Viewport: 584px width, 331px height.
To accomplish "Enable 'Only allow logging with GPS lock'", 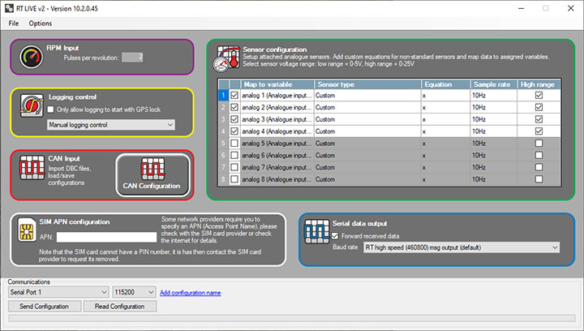I will [52, 109].
